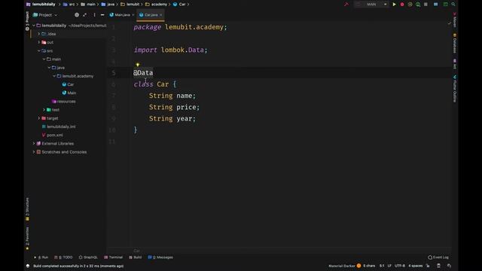Click the yellow lightbulb intention icon

[x=137, y=65]
